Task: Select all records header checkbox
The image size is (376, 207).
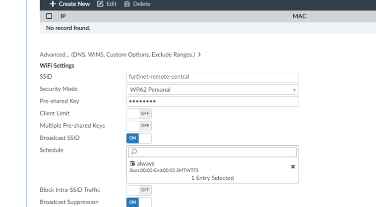Action: (x=49, y=16)
